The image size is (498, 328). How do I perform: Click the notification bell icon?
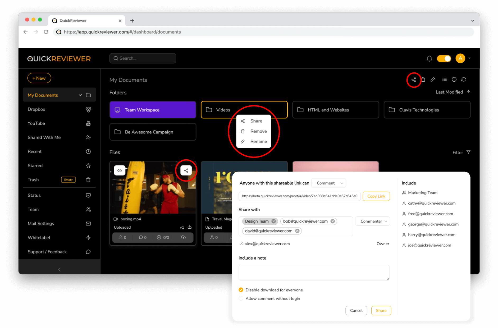point(429,58)
